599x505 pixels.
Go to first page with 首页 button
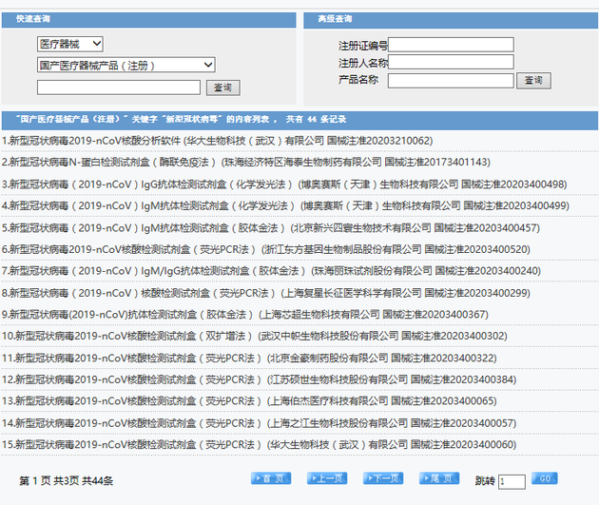270,478
